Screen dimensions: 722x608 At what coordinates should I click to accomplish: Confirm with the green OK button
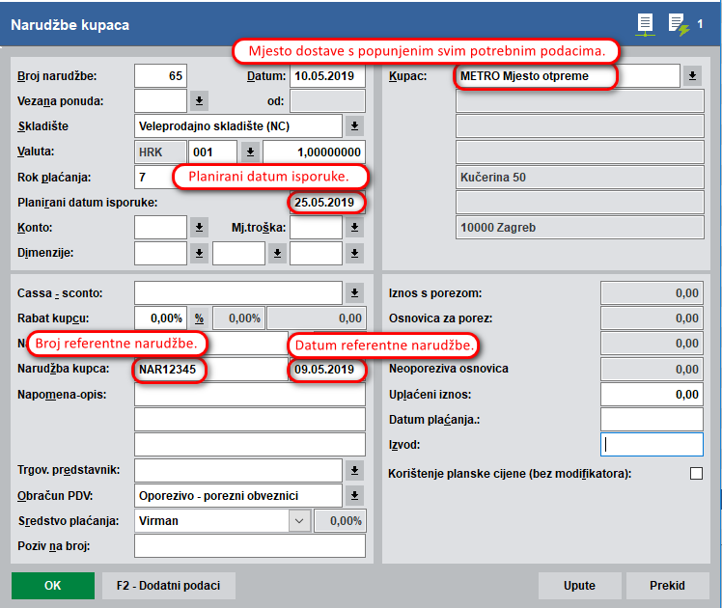[x=53, y=586]
